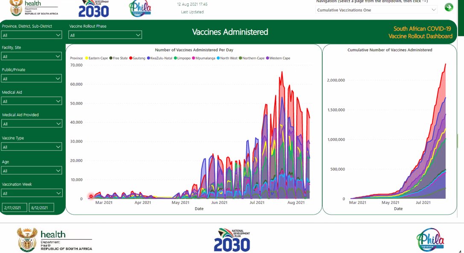Click 'Number of Vaccines Administered Per Day' title
Image resolution: width=464 pixels, height=253 pixels.
tap(194, 50)
